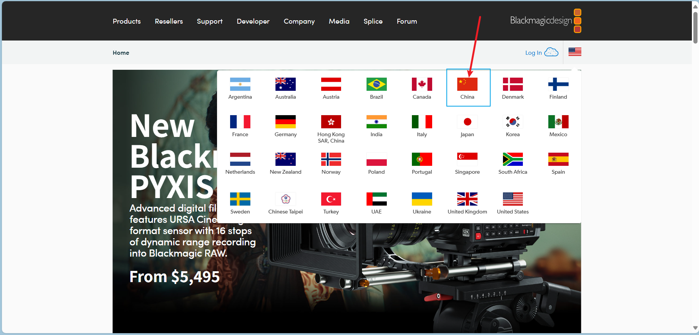
Task: Click the Canada maple leaf flag
Action: [x=422, y=84]
